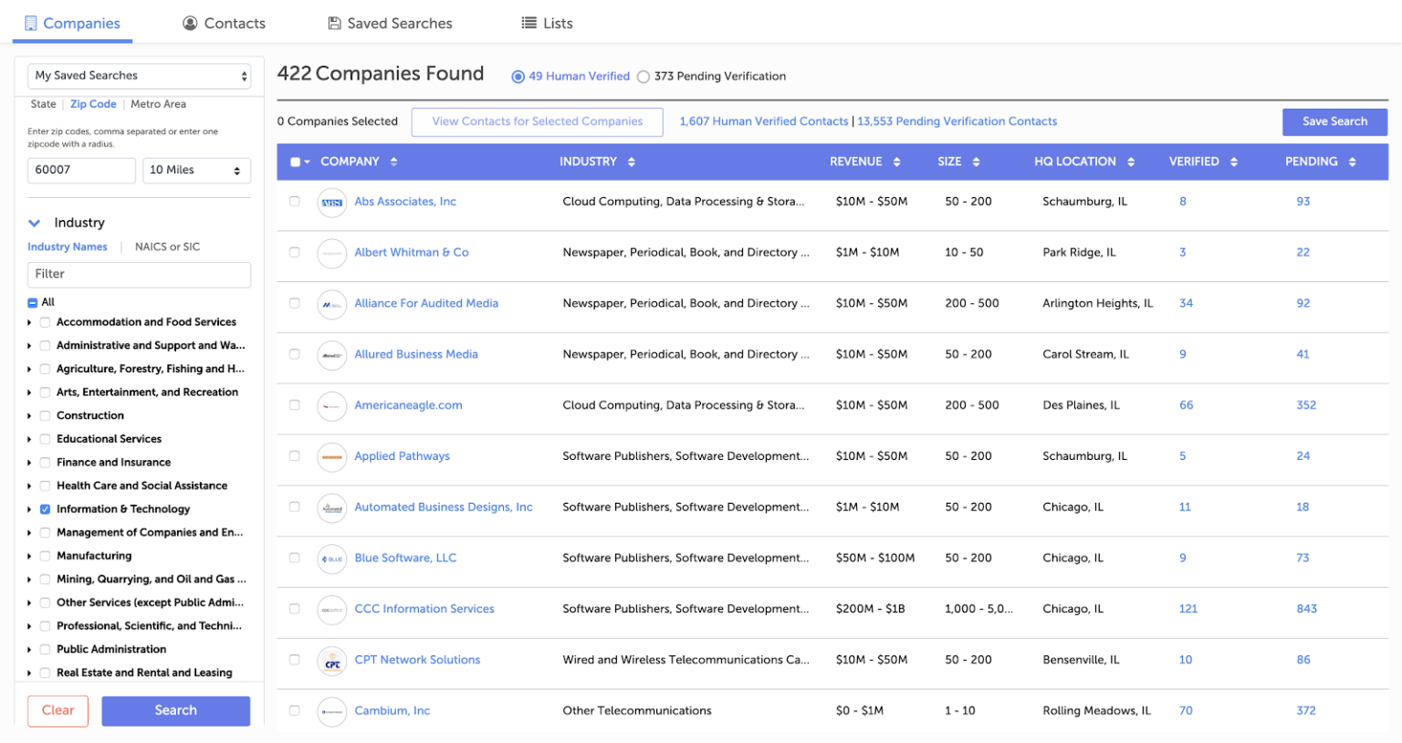1402x743 pixels.
Task: Click the Blue Software, LLC company logo
Action: point(332,558)
